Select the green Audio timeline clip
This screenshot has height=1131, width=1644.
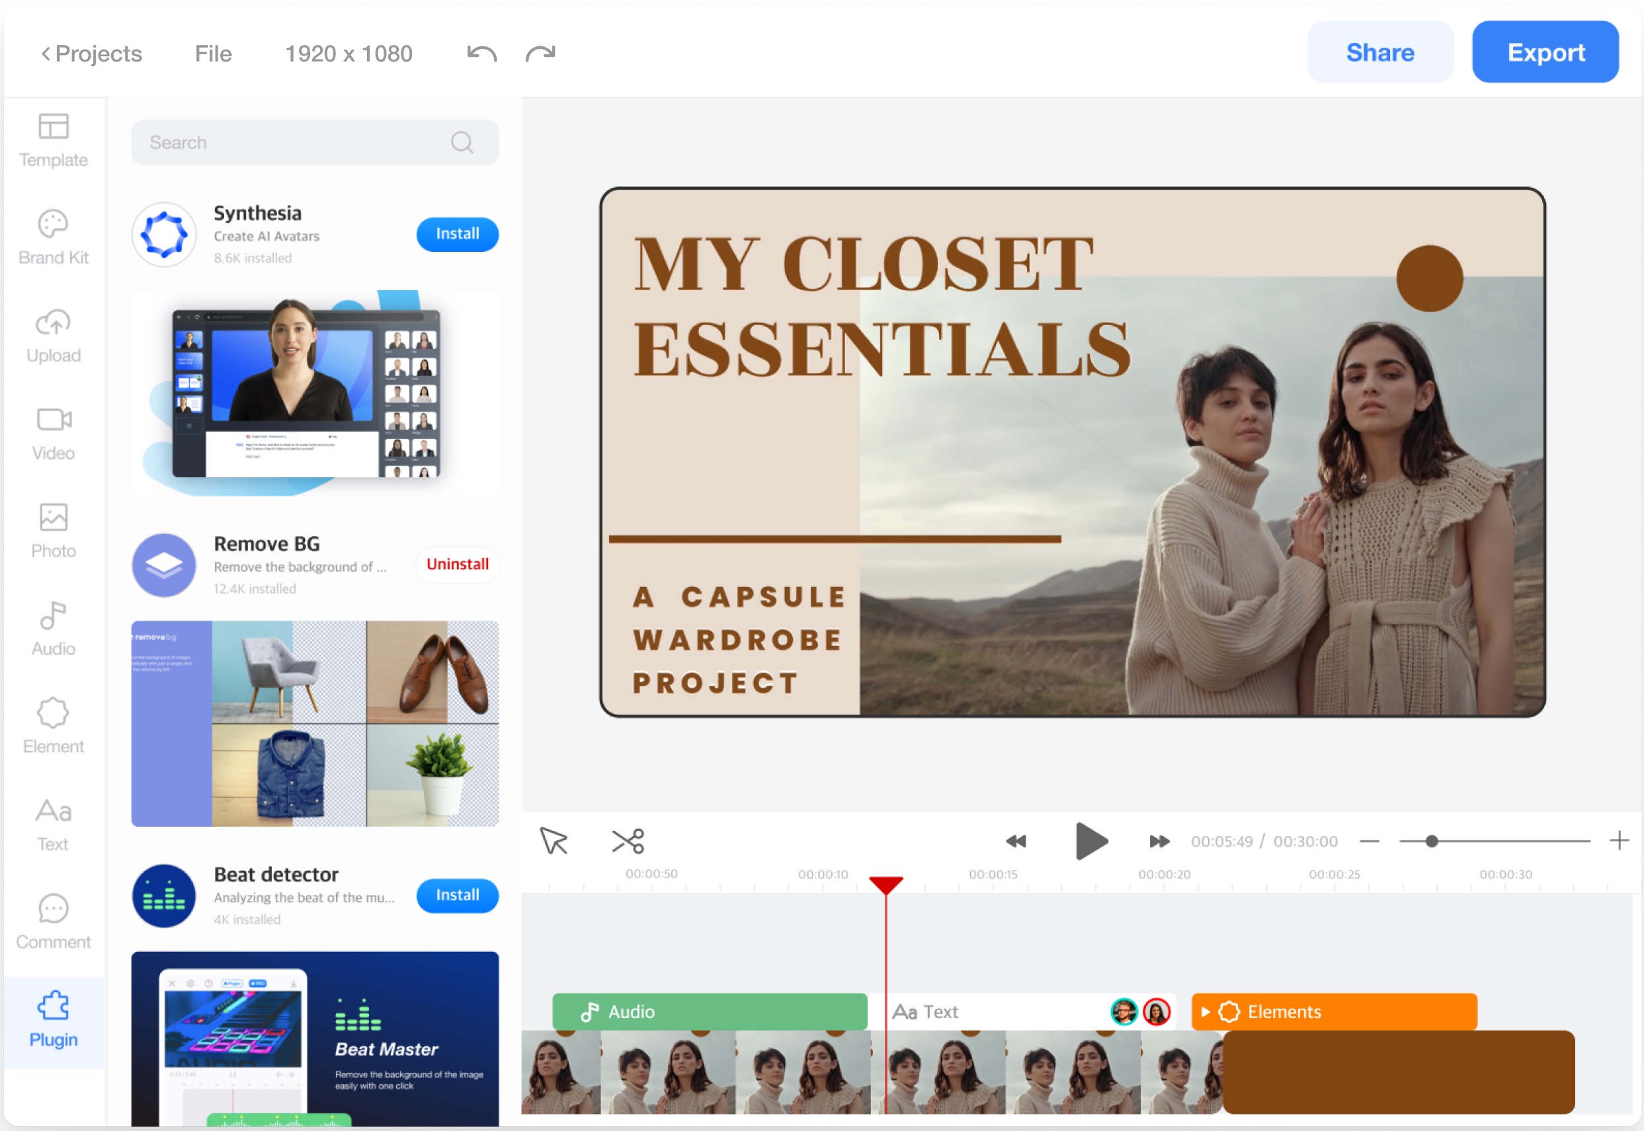(710, 1012)
